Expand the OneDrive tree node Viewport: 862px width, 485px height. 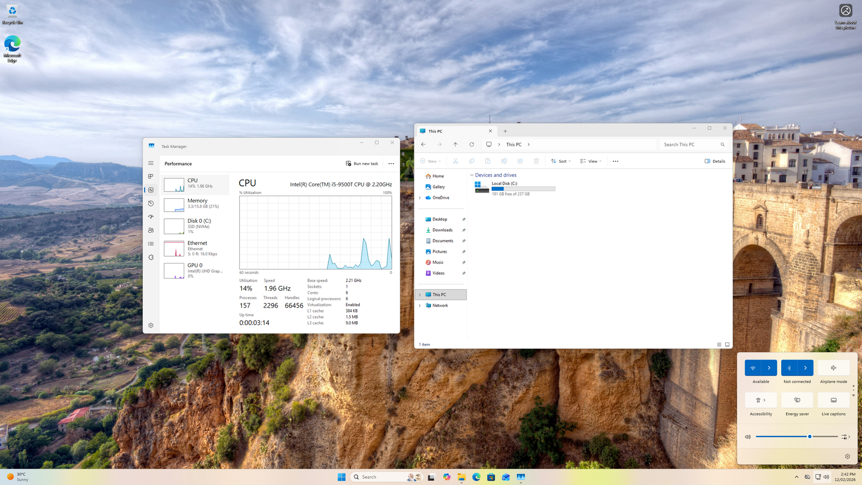click(420, 198)
